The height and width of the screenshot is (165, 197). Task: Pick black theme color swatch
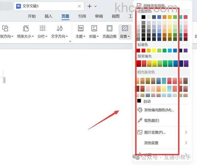[x=143, y=17]
